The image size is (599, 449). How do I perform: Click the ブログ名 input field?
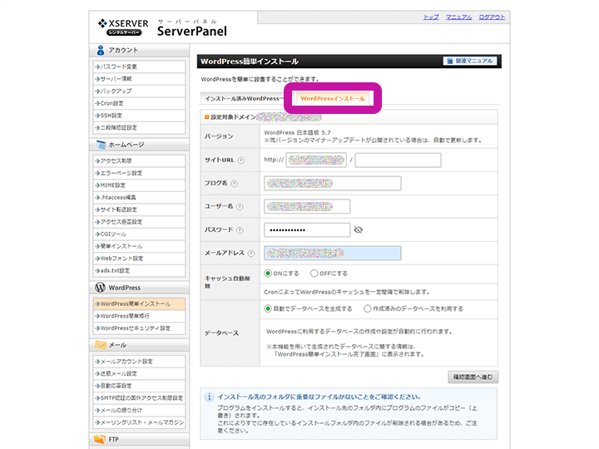coord(332,184)
